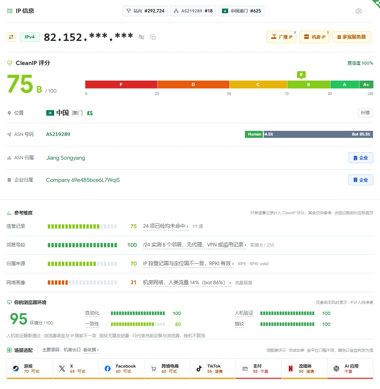This screenshot has width=380, height=389.
Task: Click the green A+ grade segment
Action: pyautogui.click(x=366, y=84)
